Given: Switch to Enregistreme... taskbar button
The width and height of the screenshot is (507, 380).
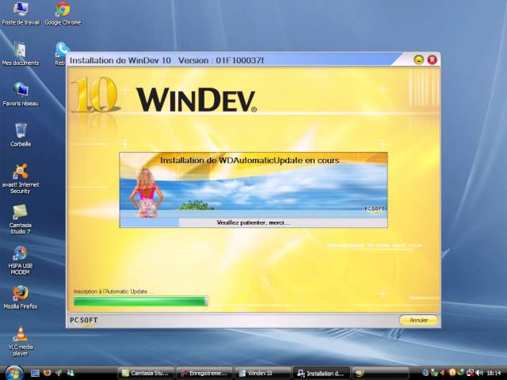Looking at the screenshot, I should coord(204,373).
